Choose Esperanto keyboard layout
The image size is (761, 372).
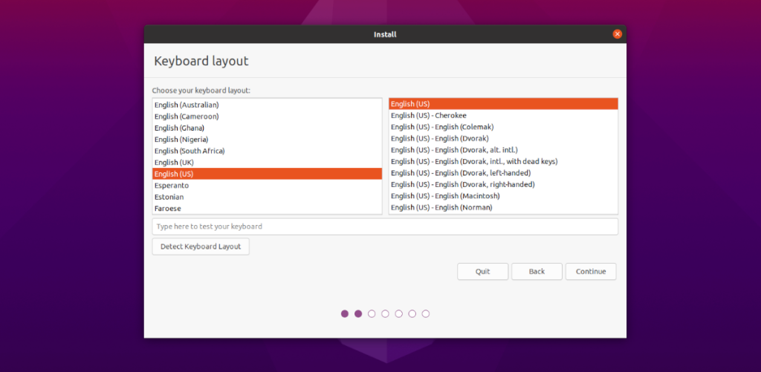pos(267,186)
